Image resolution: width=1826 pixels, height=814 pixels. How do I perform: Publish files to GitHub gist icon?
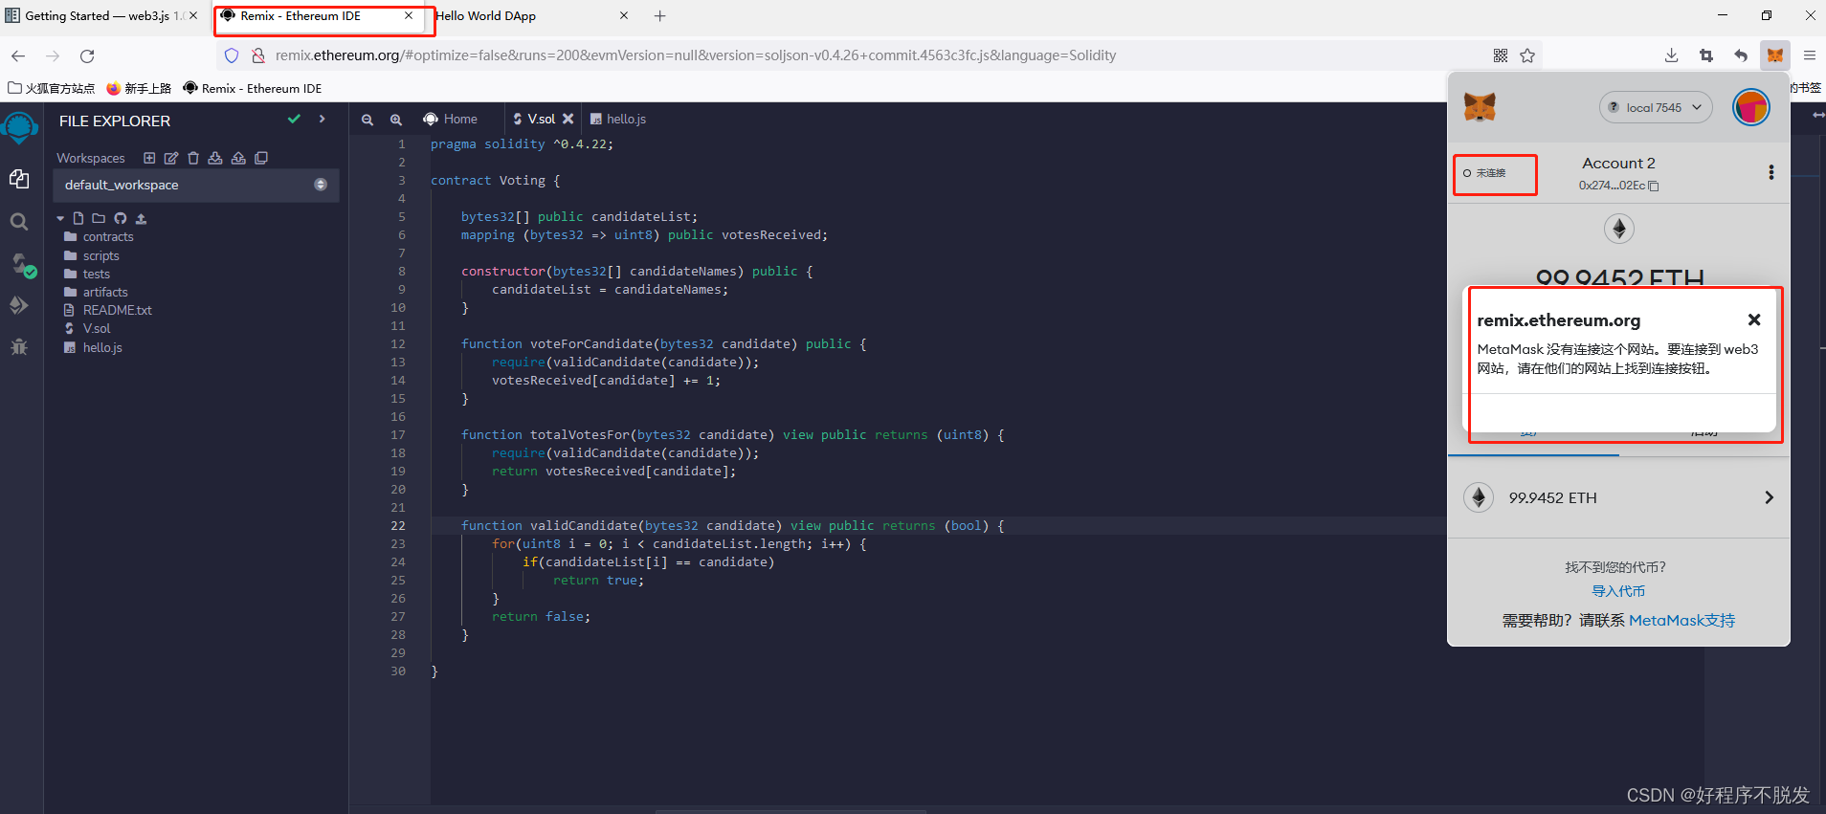121,218
